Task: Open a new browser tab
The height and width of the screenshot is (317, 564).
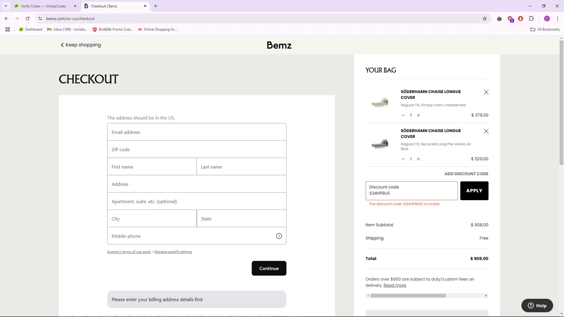Action: (156, 6)
